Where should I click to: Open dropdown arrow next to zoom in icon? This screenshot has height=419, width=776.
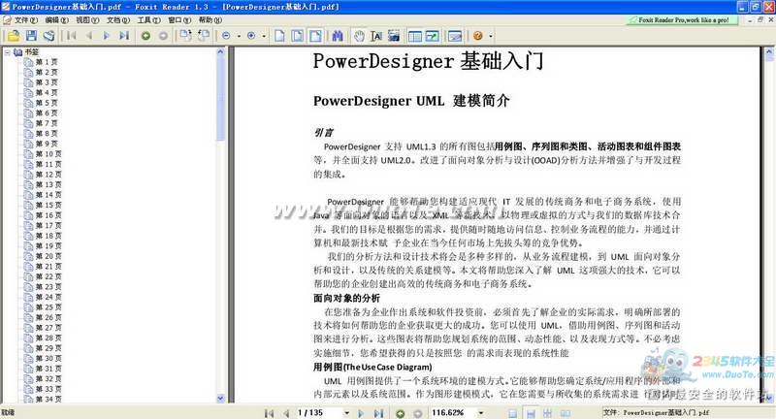pyautogui.click(x=264, y=36)
